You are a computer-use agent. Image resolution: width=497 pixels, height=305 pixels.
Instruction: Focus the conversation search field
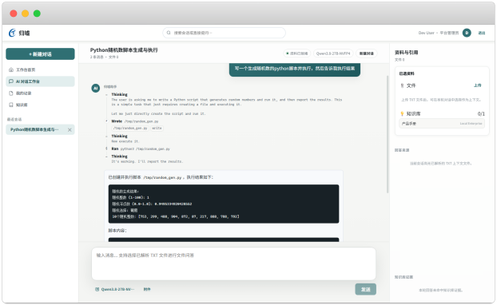pyautogui.click(x=224, y=33)
